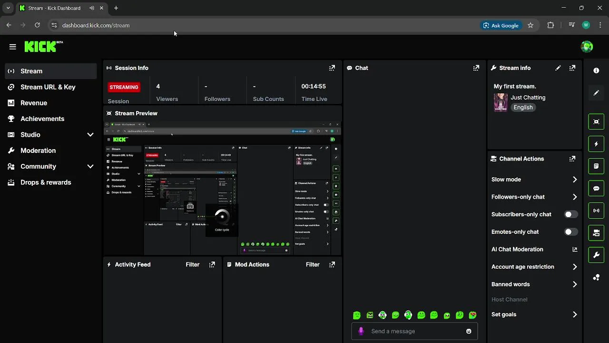Open the hamburger menu next to the Kick logo

(x=13, y=47)
